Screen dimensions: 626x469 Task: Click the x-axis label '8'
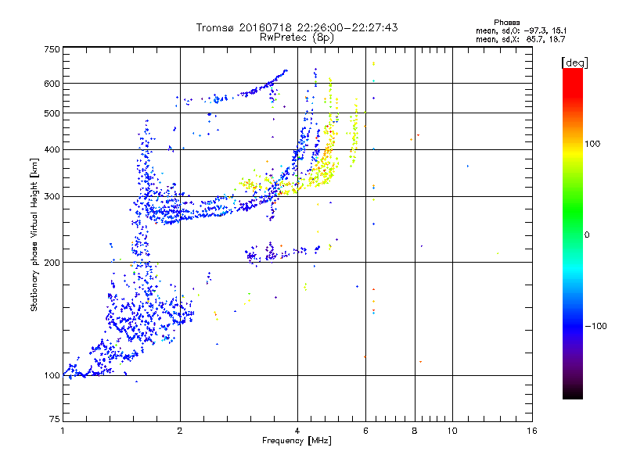(x=415, y=431)
